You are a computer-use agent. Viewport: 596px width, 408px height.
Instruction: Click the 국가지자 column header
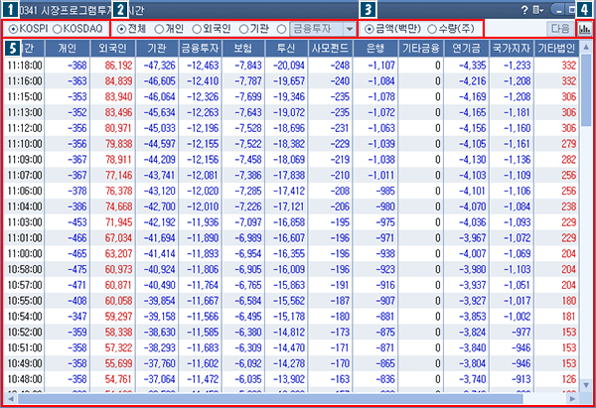(512, 48)
